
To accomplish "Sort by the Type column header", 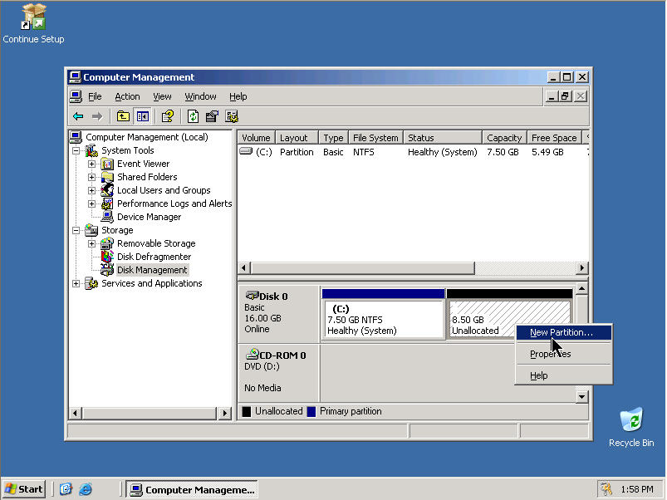I will coord(334,138).
